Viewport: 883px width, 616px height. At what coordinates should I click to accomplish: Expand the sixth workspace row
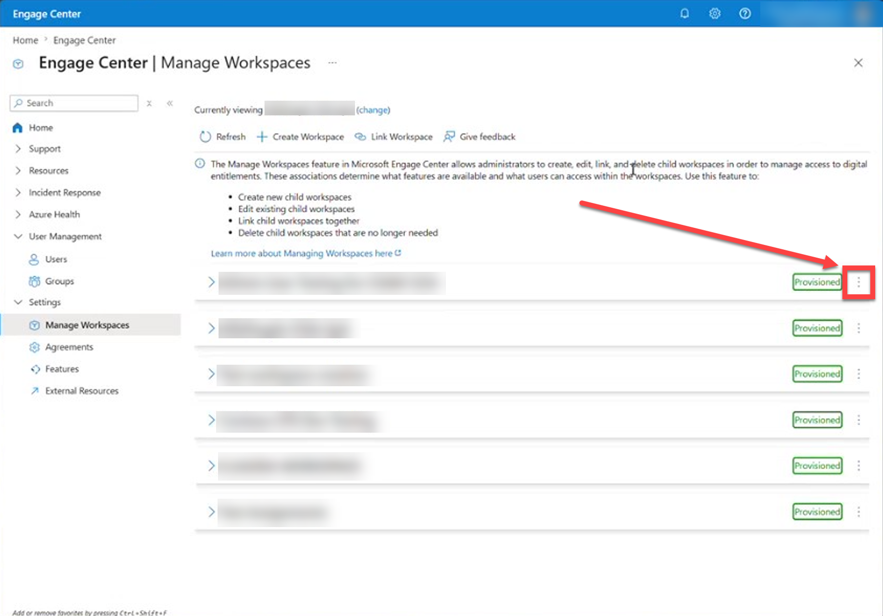pyautogui.click(x=211, y=512)
